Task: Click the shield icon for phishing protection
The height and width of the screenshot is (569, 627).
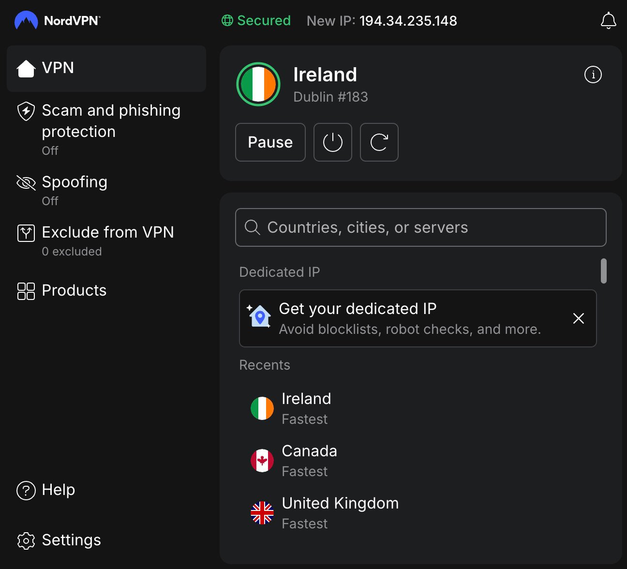Action: 26,111
